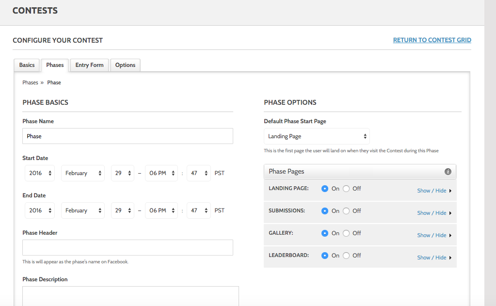Set Gallery page to Off
The height and width of the screenshot is (306, 496).
(346, 233)
